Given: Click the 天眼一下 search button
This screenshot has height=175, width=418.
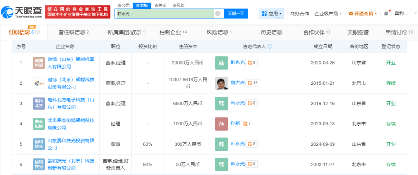Looking at the screenshot, I should [x=236, y=13].
